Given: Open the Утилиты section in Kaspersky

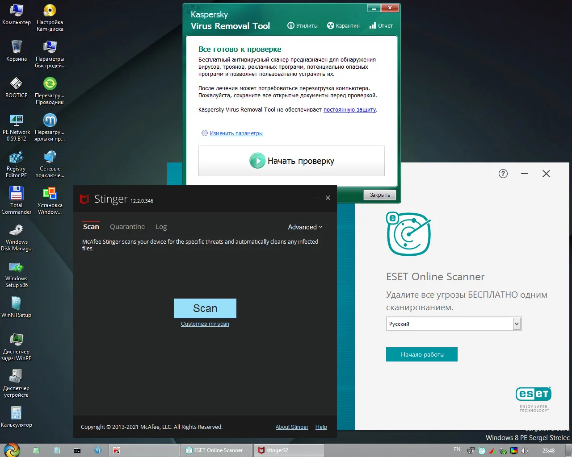Looking at the screenshot, I should (x=303, y=25).
